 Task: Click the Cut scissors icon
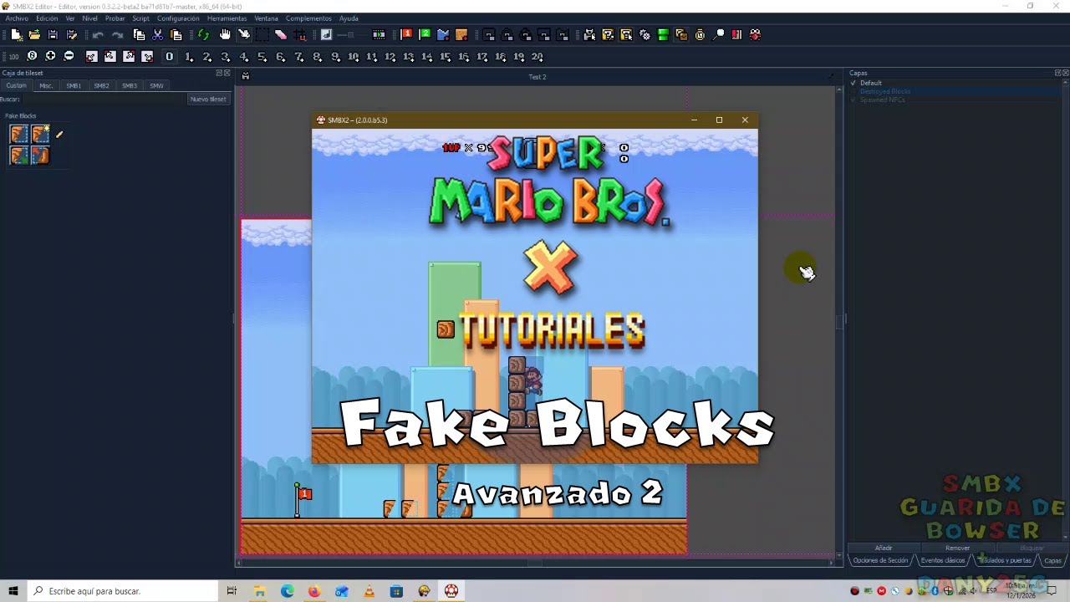157,35
